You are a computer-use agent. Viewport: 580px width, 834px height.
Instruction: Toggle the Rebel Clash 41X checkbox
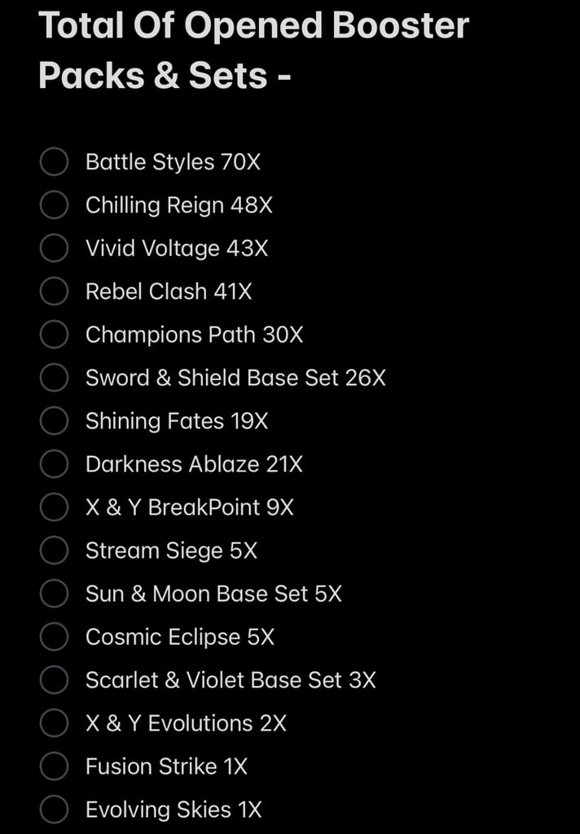coord(54,291)
